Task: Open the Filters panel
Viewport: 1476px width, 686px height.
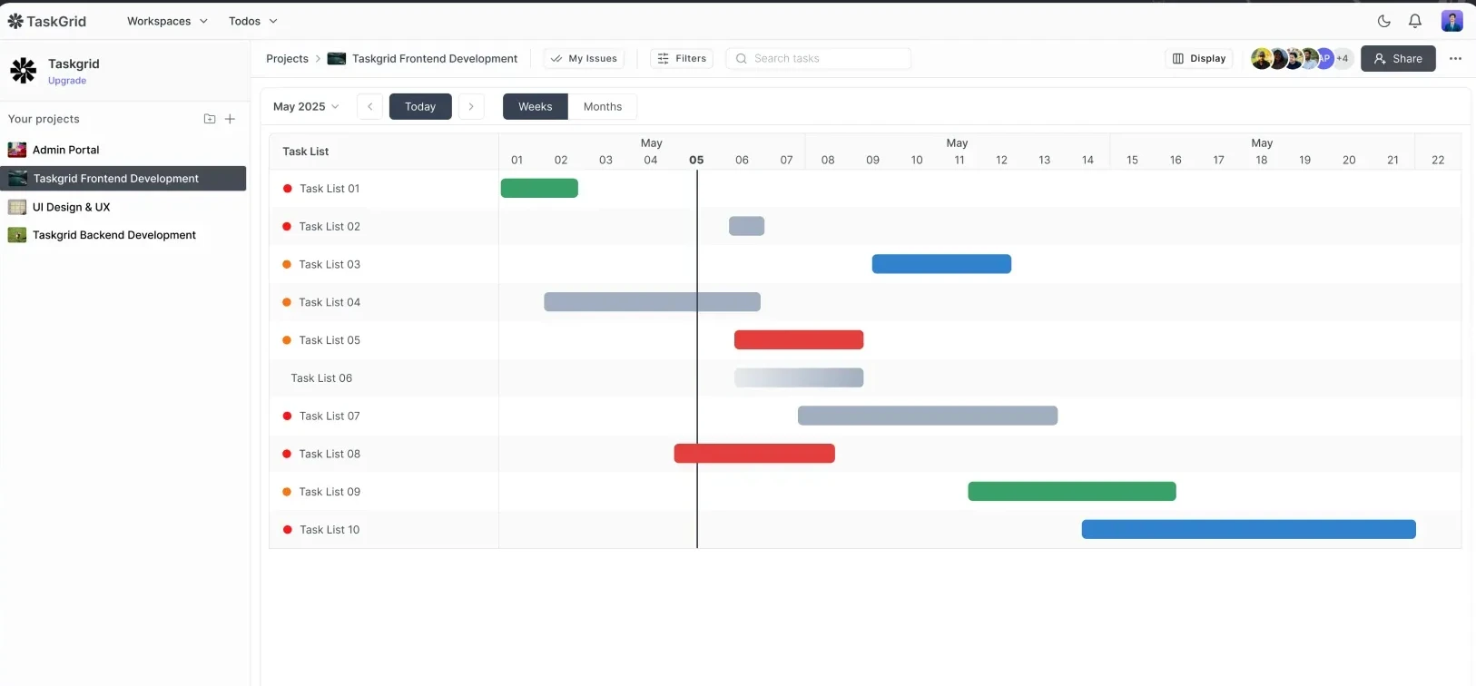Action: (682, 58)
